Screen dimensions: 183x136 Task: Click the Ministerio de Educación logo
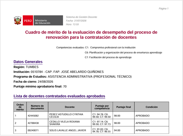[48, 20]
